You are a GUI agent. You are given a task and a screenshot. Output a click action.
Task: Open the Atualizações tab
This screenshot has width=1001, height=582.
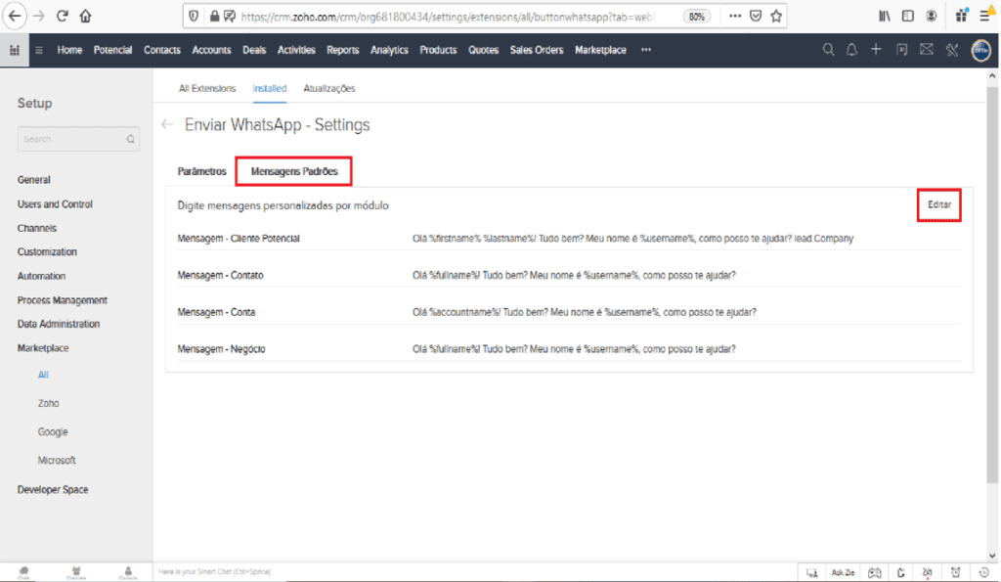tap(328, 88)
